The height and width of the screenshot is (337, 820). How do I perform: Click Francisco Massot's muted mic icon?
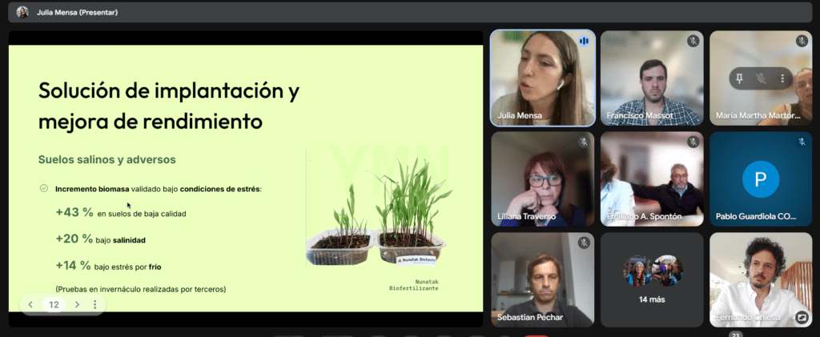click(693, 40)
